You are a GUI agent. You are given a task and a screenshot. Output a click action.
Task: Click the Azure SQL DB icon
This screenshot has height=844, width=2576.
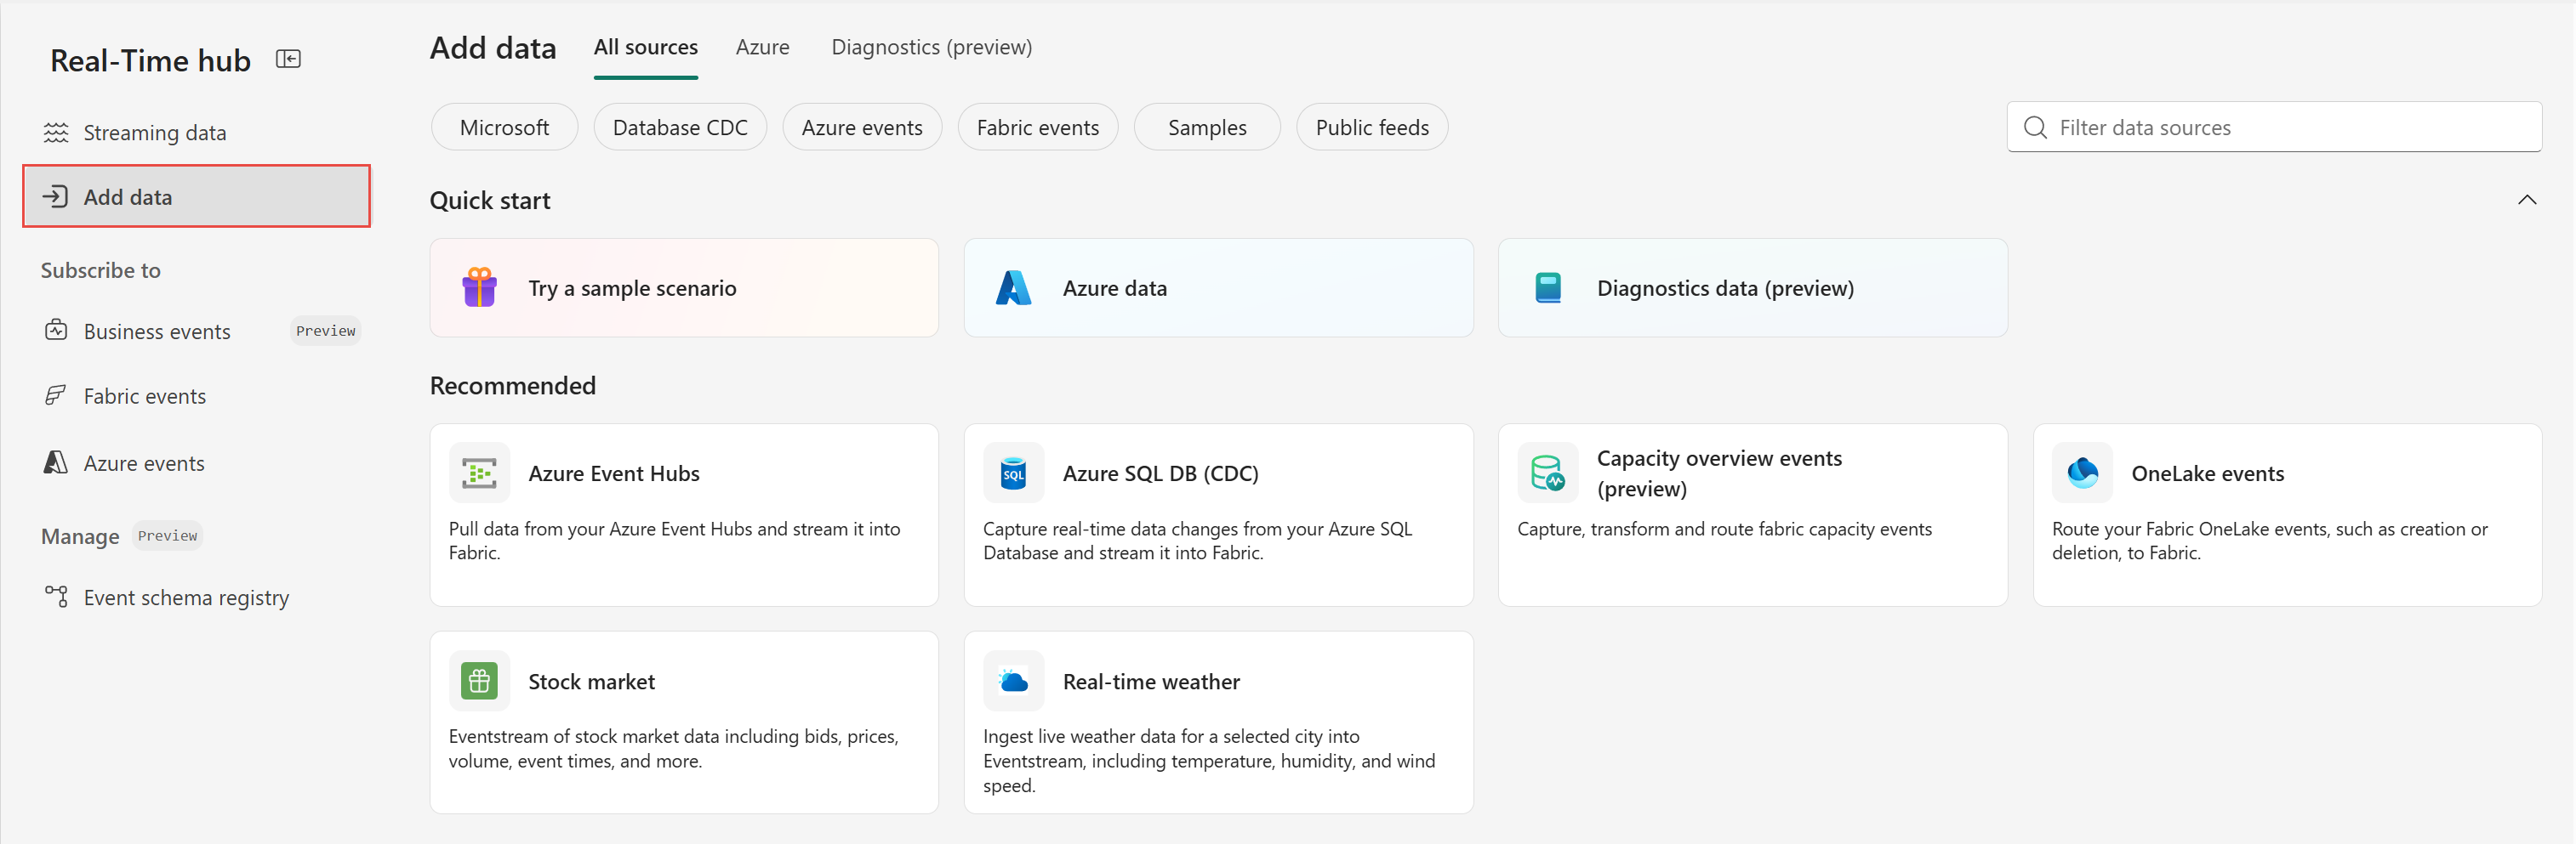point(1013,473)
